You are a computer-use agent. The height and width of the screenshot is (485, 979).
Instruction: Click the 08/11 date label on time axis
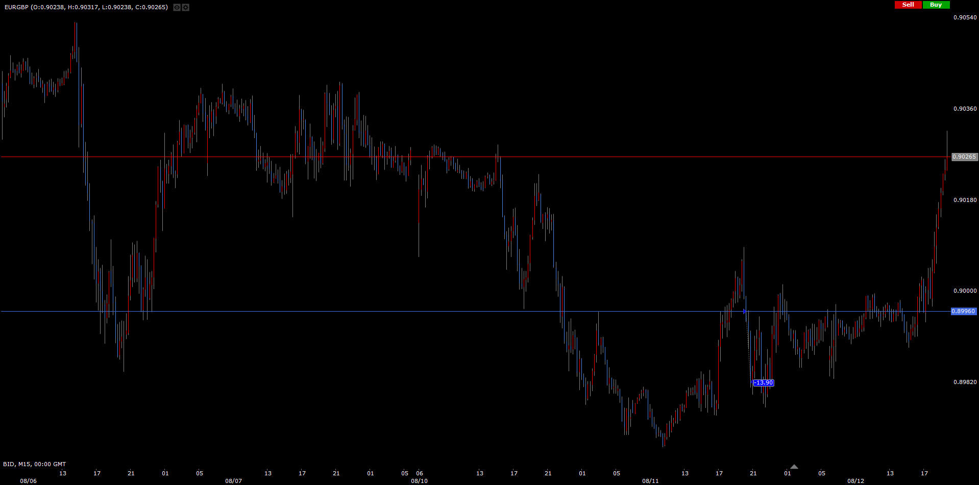[x=650, y=481]
